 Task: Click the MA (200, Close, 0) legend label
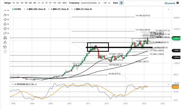point(38,9)
